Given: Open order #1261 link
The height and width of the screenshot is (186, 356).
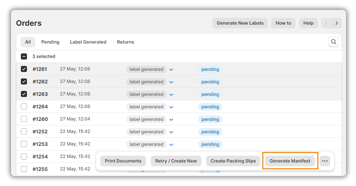Looking at the screenshot, I should point(40,69).
